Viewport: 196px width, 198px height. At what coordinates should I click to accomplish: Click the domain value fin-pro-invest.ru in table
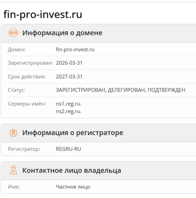(x=75, y=49)
